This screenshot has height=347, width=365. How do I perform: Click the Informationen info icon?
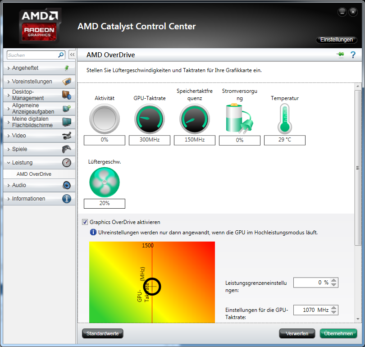click(67, 199)
